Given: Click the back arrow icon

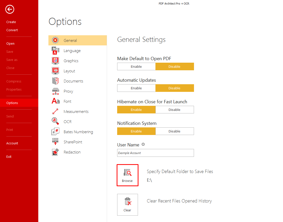Looking at the screenshot, I should click(x=10, y=9).
